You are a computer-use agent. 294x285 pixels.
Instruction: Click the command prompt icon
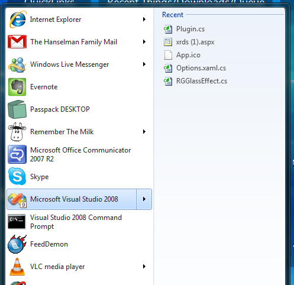17,222
